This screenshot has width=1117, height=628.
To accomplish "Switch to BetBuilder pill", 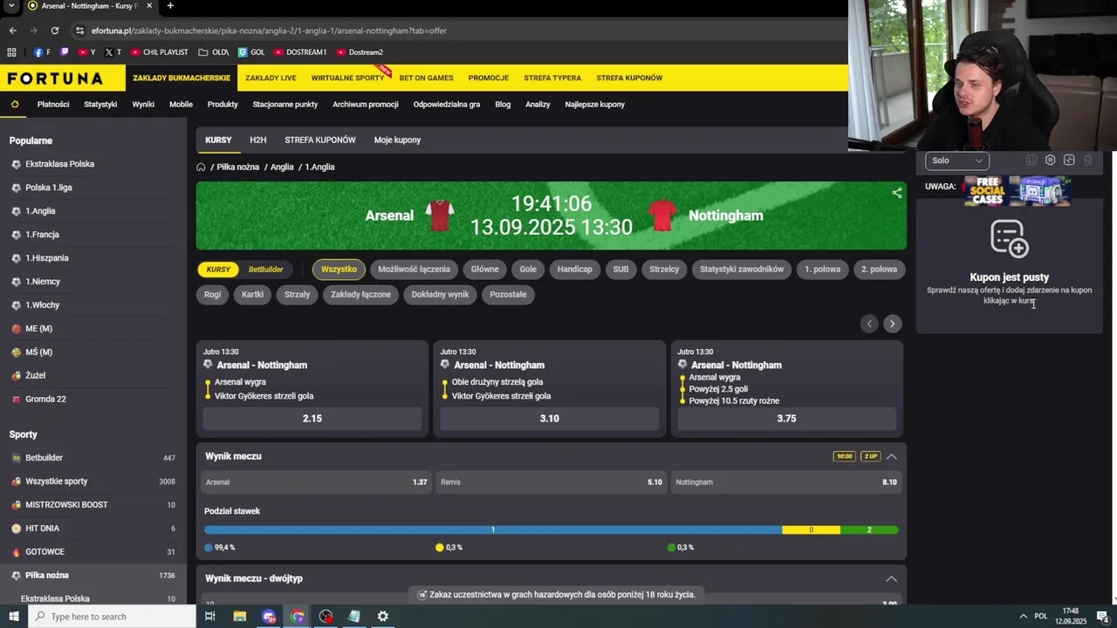I will click(266, 270).
